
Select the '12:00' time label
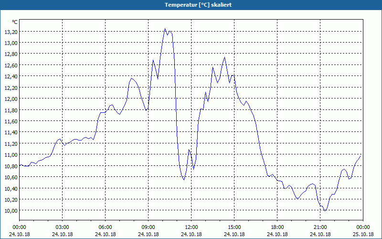[191, 228]
